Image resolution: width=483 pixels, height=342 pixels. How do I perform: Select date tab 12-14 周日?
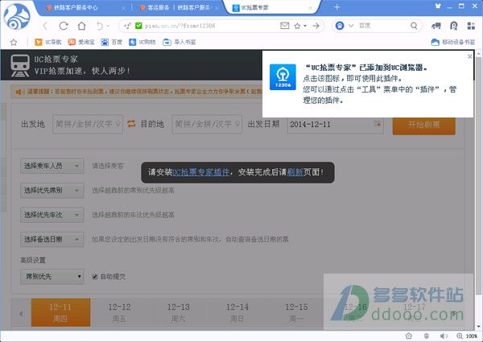click(x=237, y=312)
